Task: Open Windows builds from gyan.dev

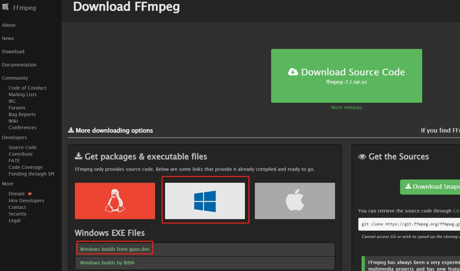Action: pyautogui.click(x=115, y=249)
